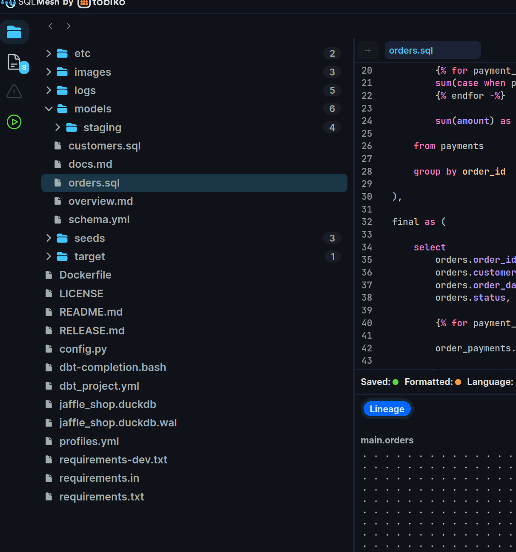The image size is (516, 552).
Task: Click the main.orders lineage label
Action: pyautogui.click(x=387, y=440)
